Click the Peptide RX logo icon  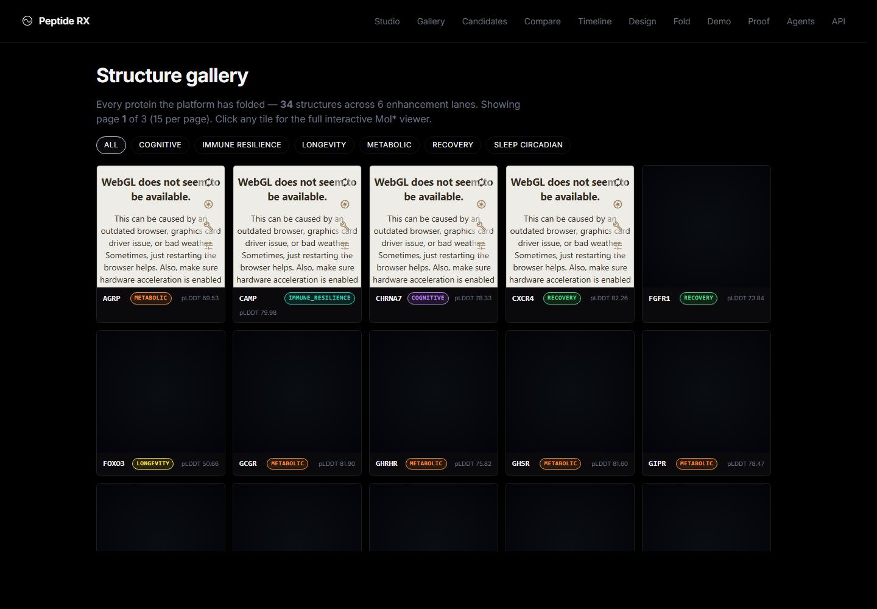click(27, 21)
